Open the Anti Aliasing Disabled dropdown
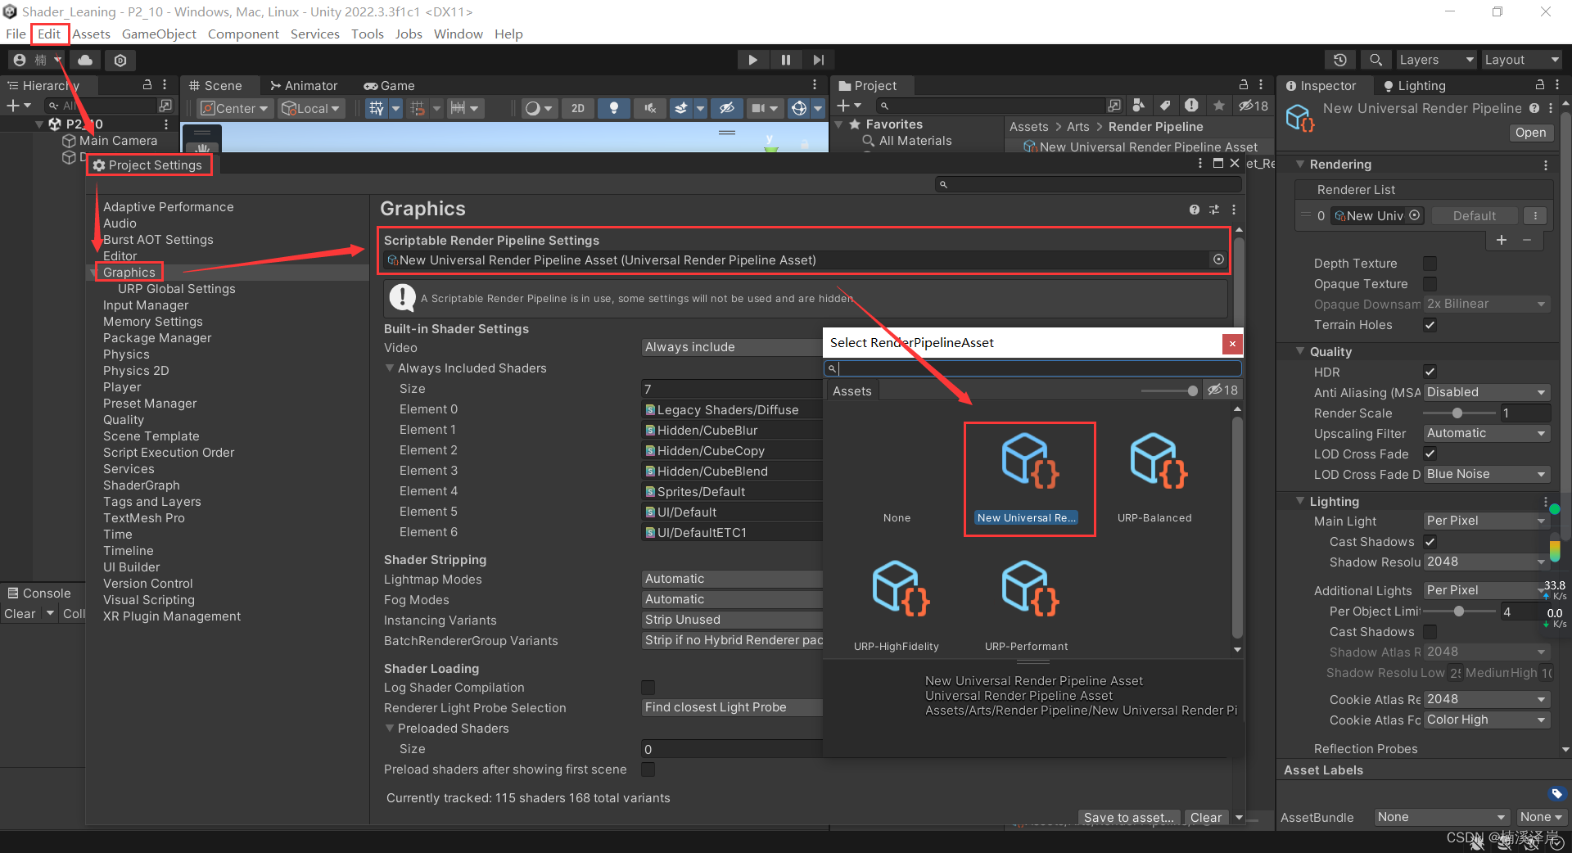Image resolution: width=1572 pixels, height=853 pixels. tap(1486, 392)
